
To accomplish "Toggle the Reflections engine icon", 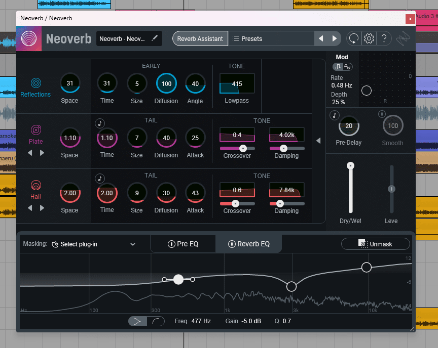I will tap(36, 83).
